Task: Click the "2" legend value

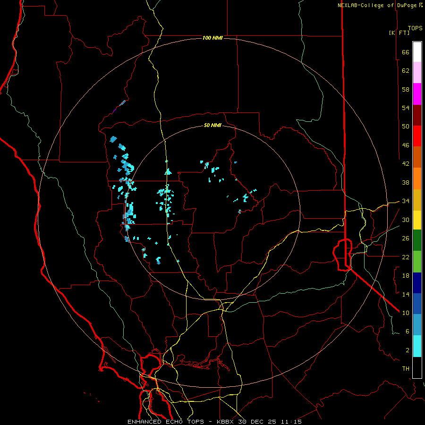Action: 408,350
